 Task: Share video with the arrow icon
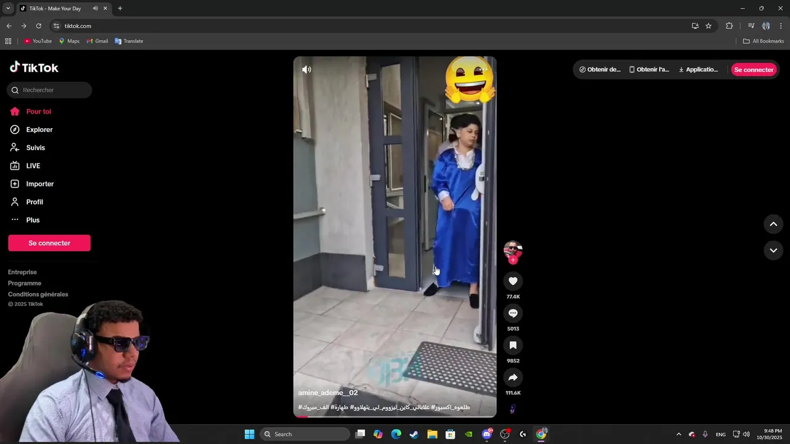[513, 377]
